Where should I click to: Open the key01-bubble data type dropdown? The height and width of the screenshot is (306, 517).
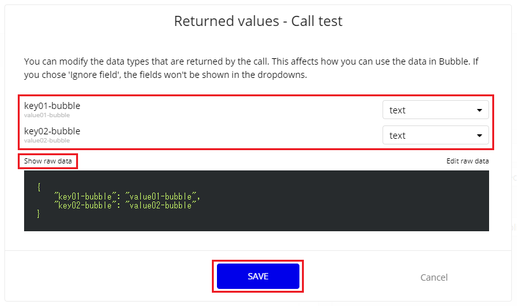(435, 110)
